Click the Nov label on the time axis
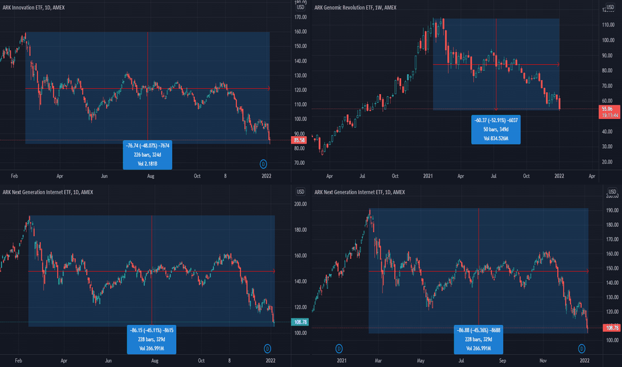This screenshot has width=622, height=367. point(543,360)
